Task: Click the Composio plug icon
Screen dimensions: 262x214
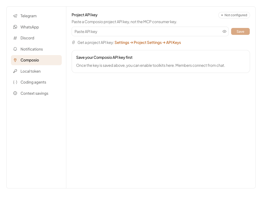Action: (15, 60)
